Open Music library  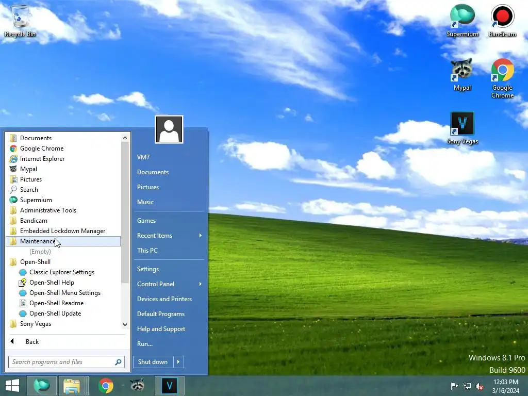coord(169,202)
